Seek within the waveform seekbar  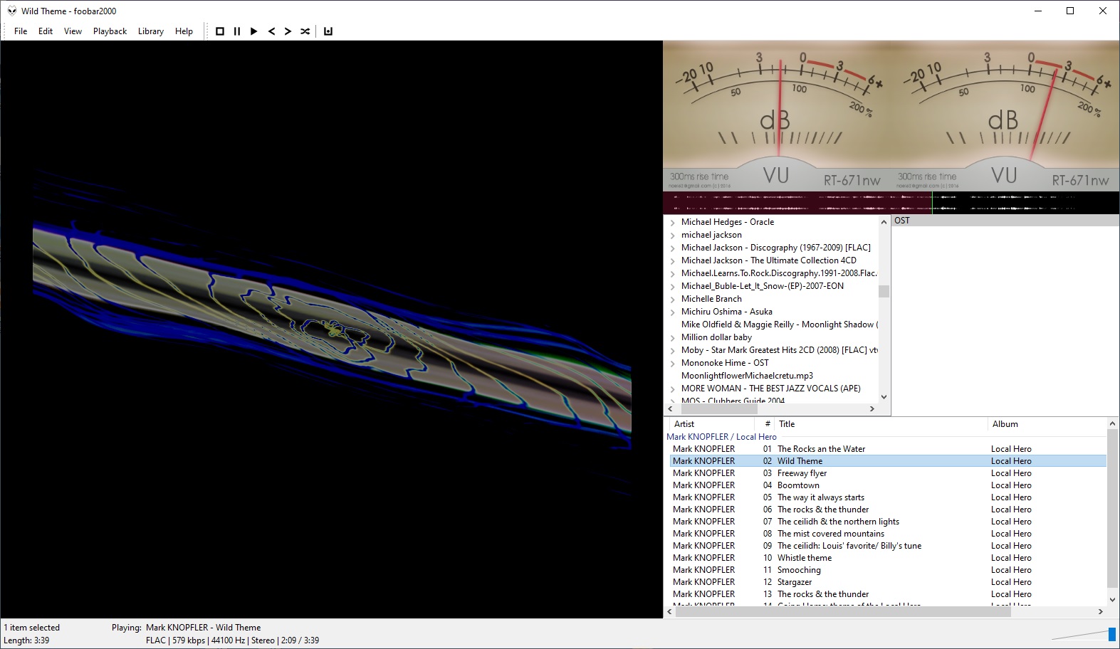(x=891, y=203)
